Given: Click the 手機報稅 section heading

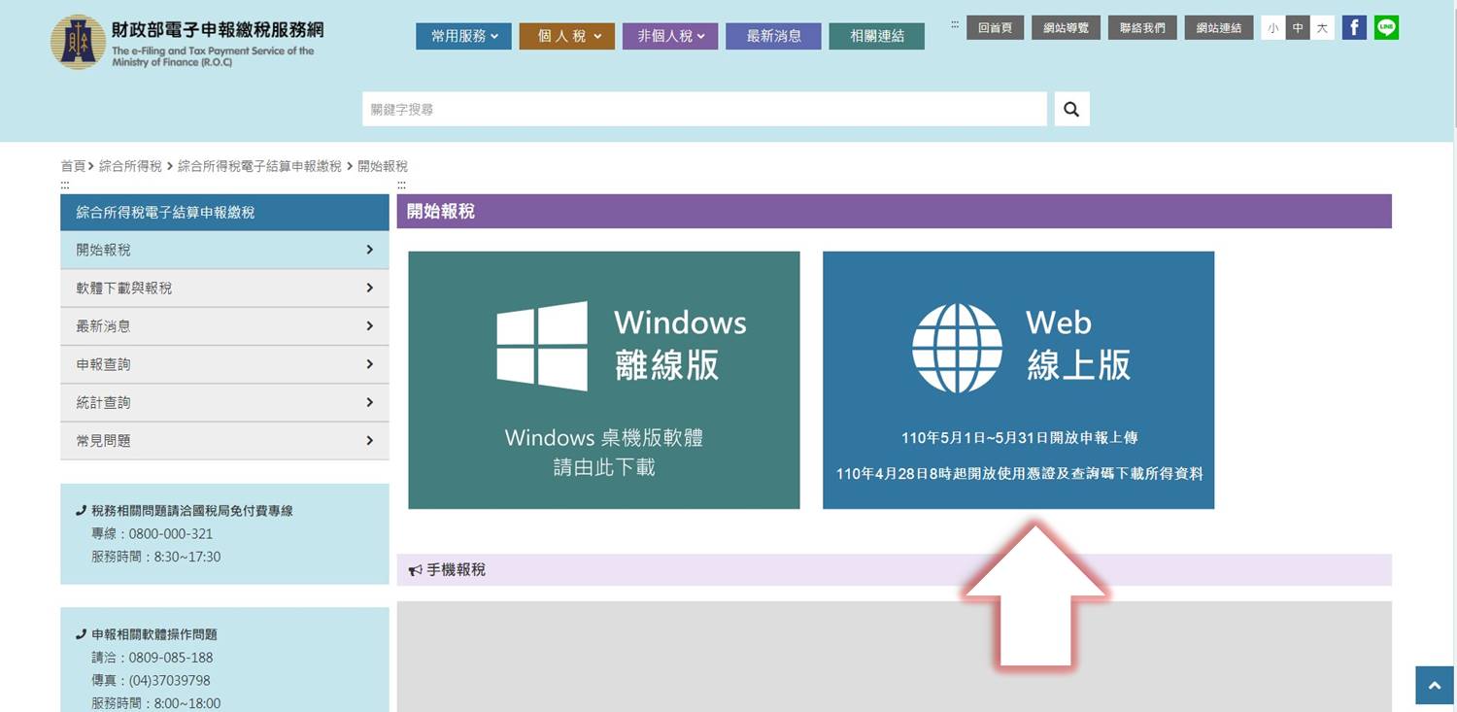Looking at the screenshot, I should [456, 570].
